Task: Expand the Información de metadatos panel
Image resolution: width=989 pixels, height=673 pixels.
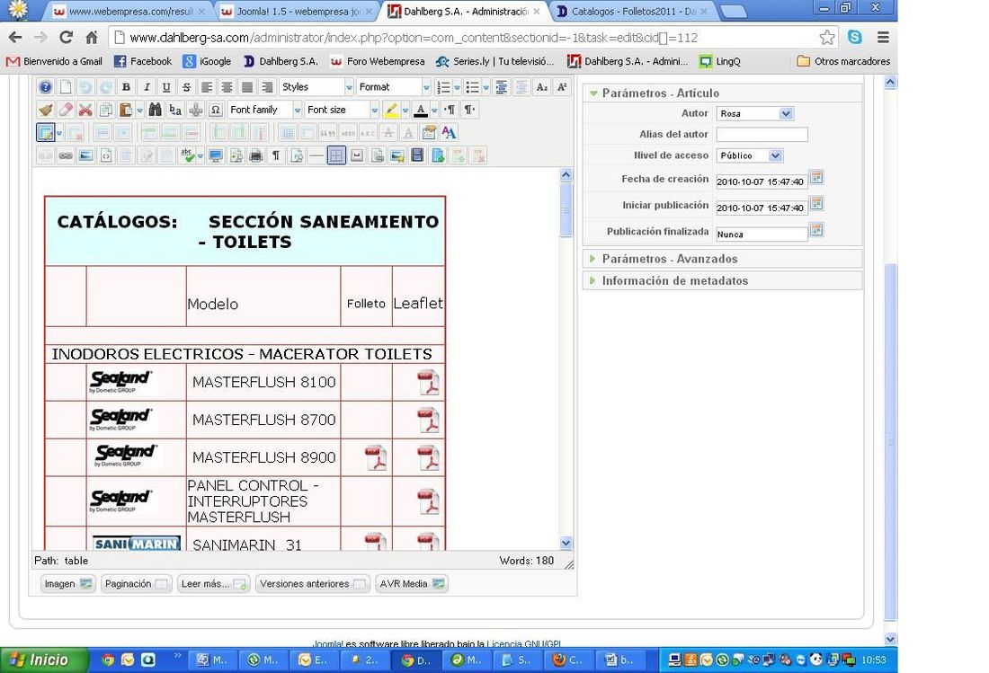Action: pos(675,281)
